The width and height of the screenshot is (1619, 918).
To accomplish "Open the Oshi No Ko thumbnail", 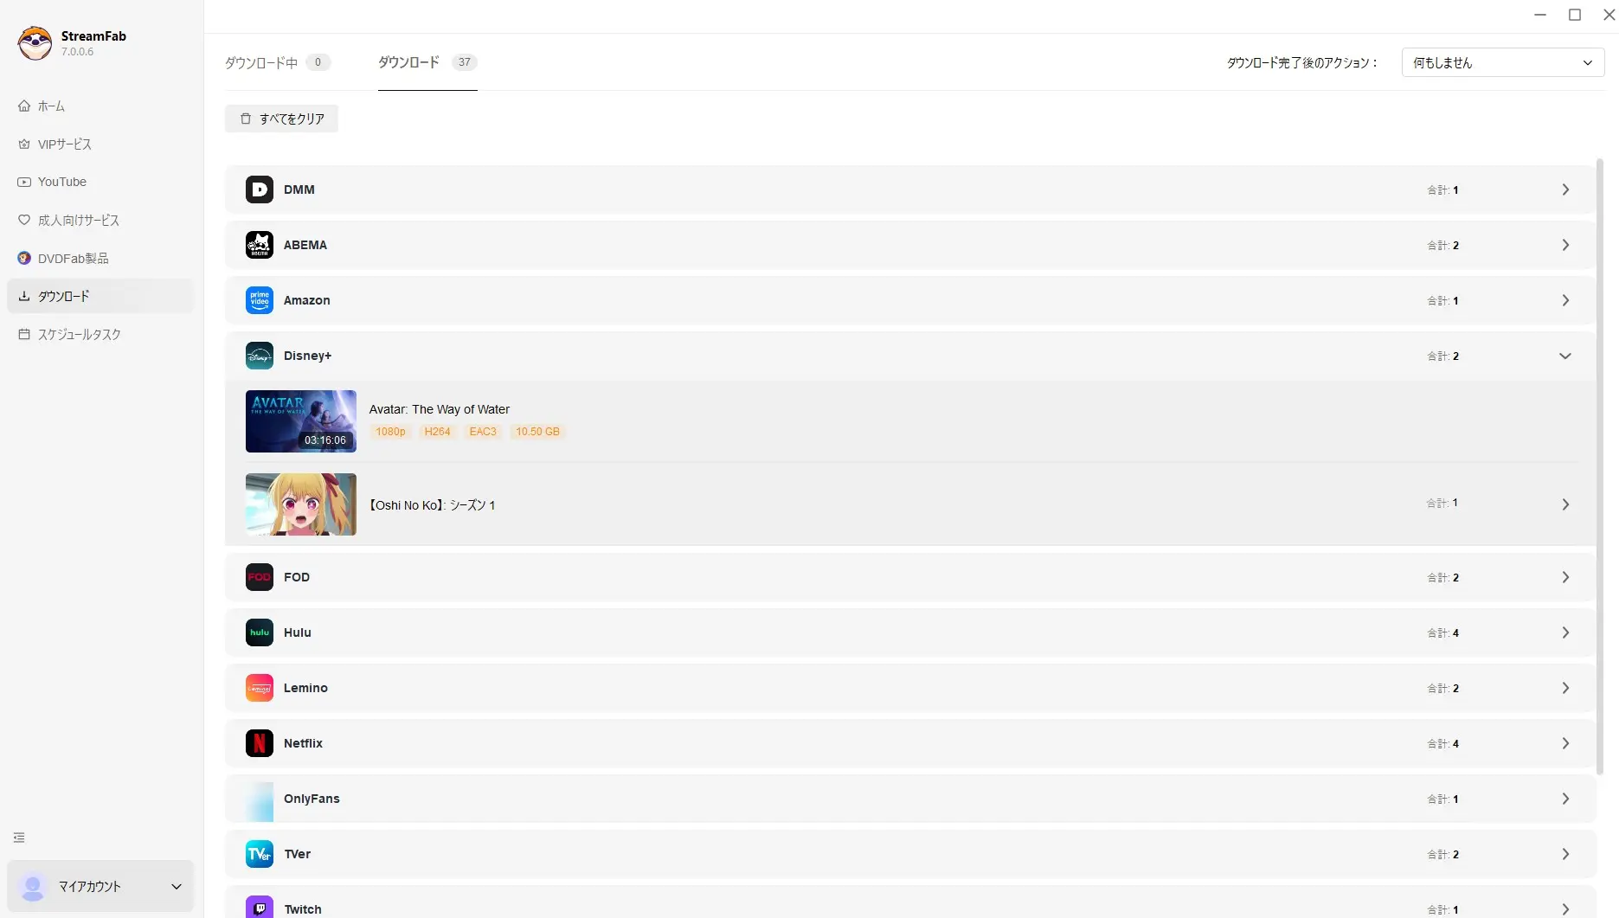I will [x=301, y=504].
